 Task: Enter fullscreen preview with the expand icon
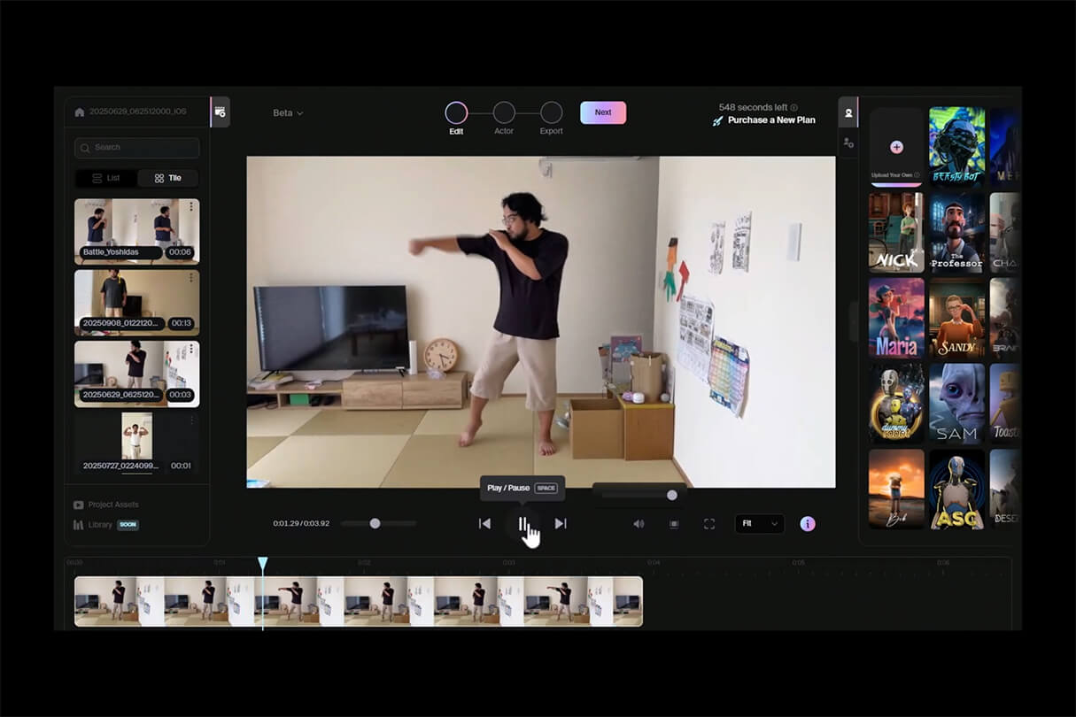coord(708,523)
